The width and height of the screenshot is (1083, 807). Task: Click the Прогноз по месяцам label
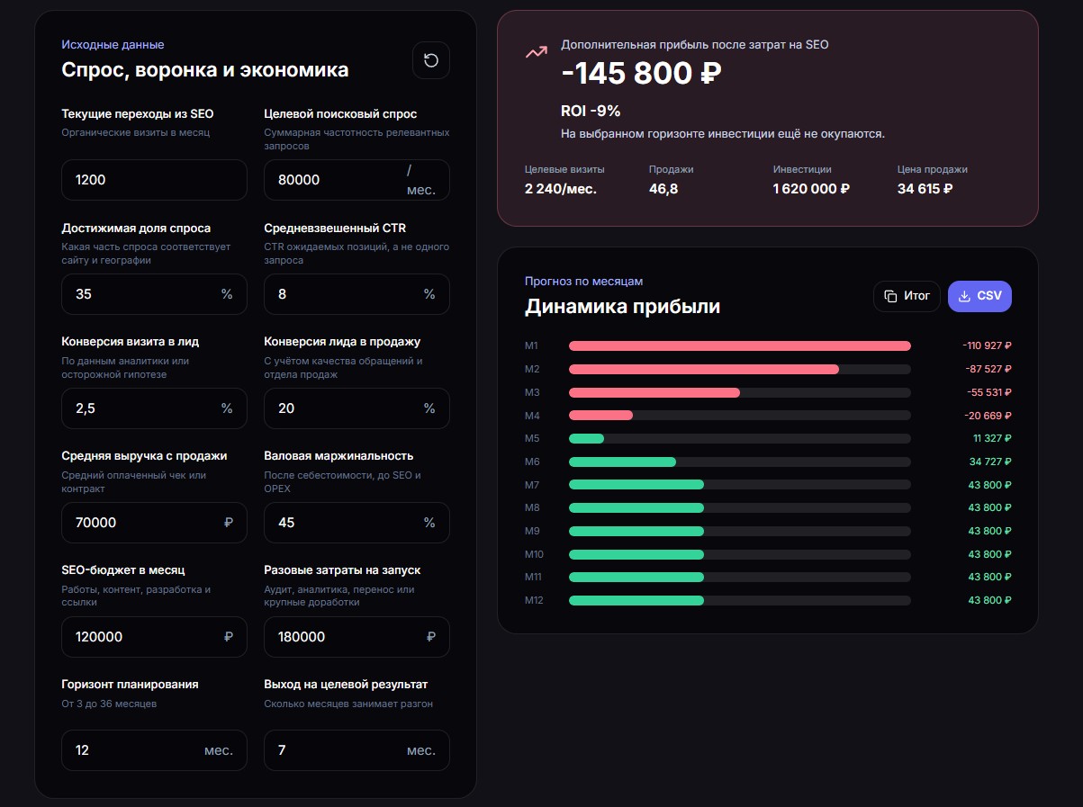584,281
